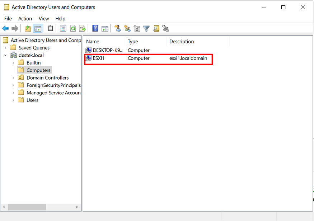The width and height of the screenshot is (314, 221).
Task: Open the Help menu
Action: tap(60, 19)
